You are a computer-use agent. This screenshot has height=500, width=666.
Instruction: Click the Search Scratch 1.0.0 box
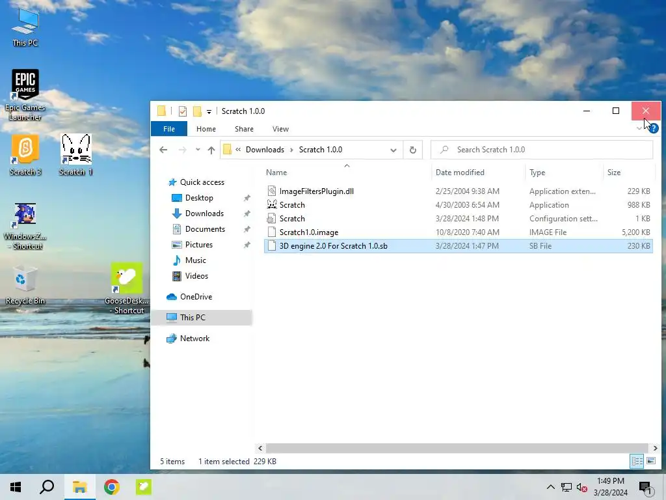(x=542, y=150)
